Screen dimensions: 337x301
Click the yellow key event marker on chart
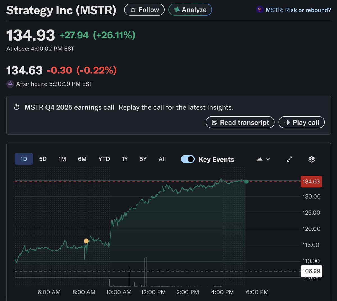pos(86,241)
